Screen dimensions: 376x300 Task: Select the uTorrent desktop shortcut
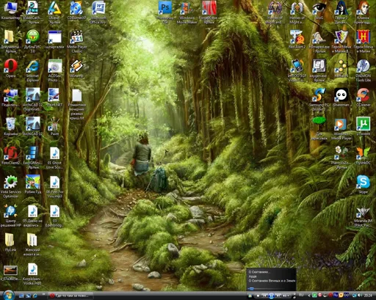363,125
